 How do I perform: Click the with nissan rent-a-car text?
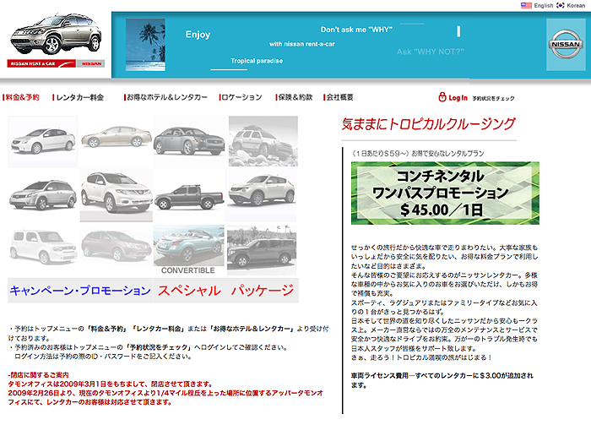pyautogui.click(x=302, y=44)
